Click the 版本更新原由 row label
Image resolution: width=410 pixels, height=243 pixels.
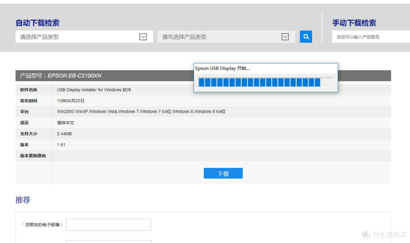tap(33, 156)
